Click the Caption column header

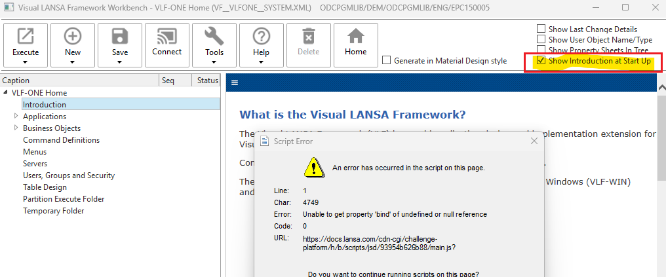pos(79,81)
